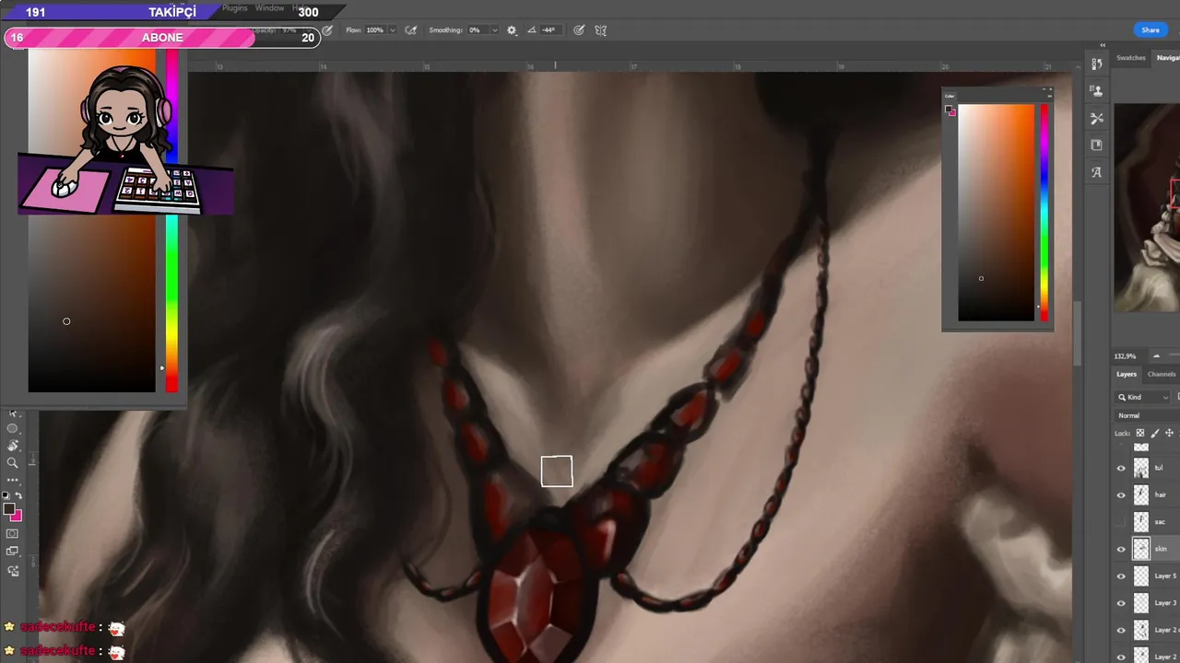Open the Smoothing percentage dropdown
This screenshot has width=1180, height=663.
[494, 30]
